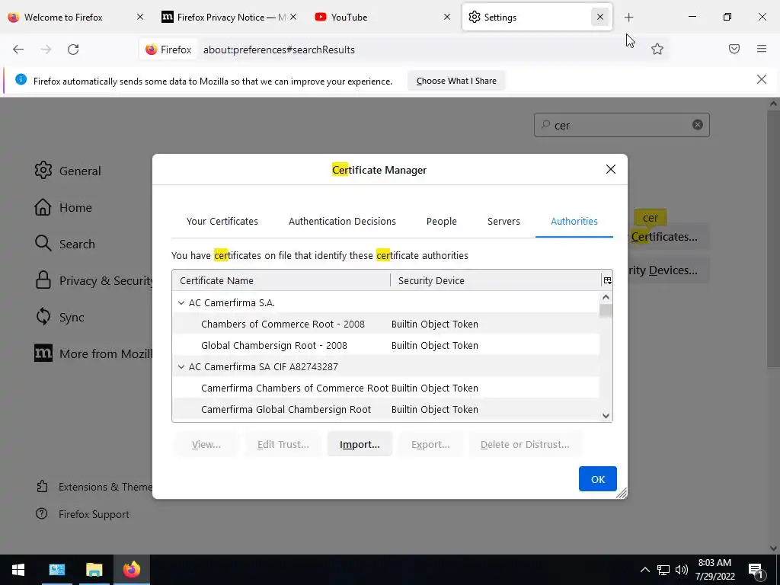This screenshot has width=780, height=585.
Task: Clear the settings search field
Action: click(x=698, y=125)
